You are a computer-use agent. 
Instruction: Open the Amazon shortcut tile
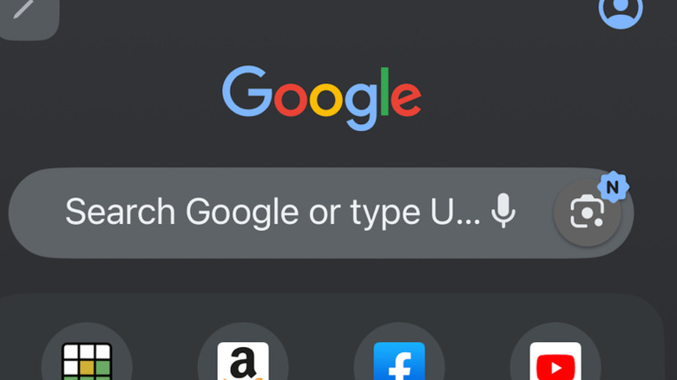coord(243,361)
